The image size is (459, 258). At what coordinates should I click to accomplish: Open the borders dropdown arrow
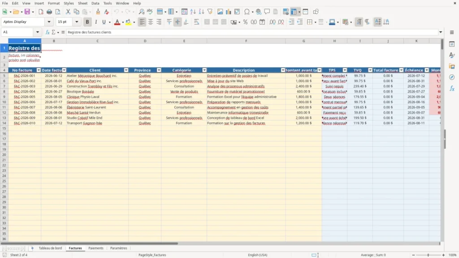(315, 22)
